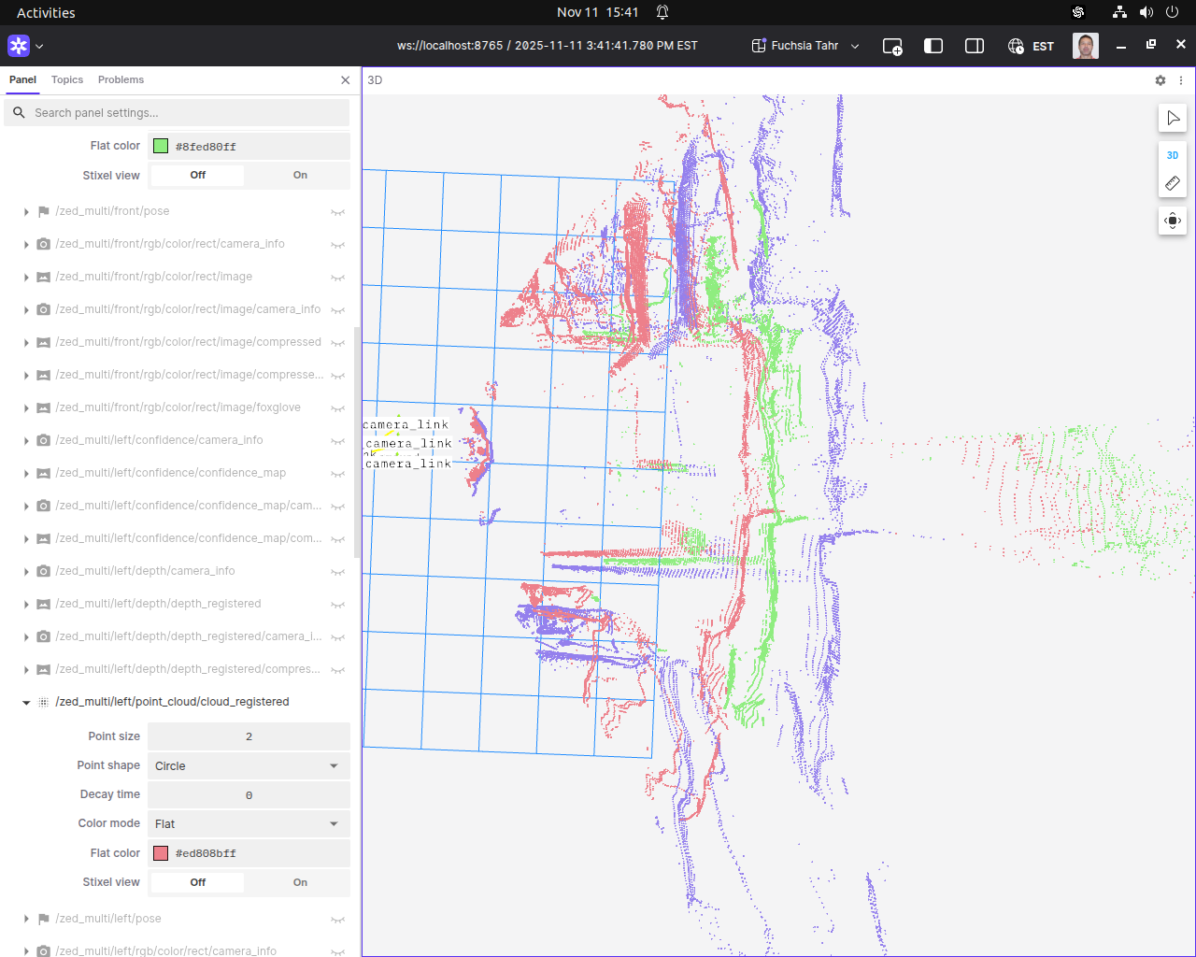The height and width of the screenshot is (957, 1196).
Task: Collapse the /zed_multi/left/point_cloud/cloud_registered topic
Action: 26,703
